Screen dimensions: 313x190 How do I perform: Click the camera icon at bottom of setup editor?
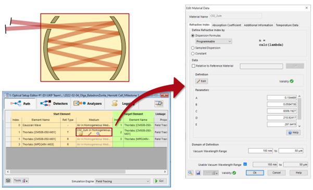point(8,181)
